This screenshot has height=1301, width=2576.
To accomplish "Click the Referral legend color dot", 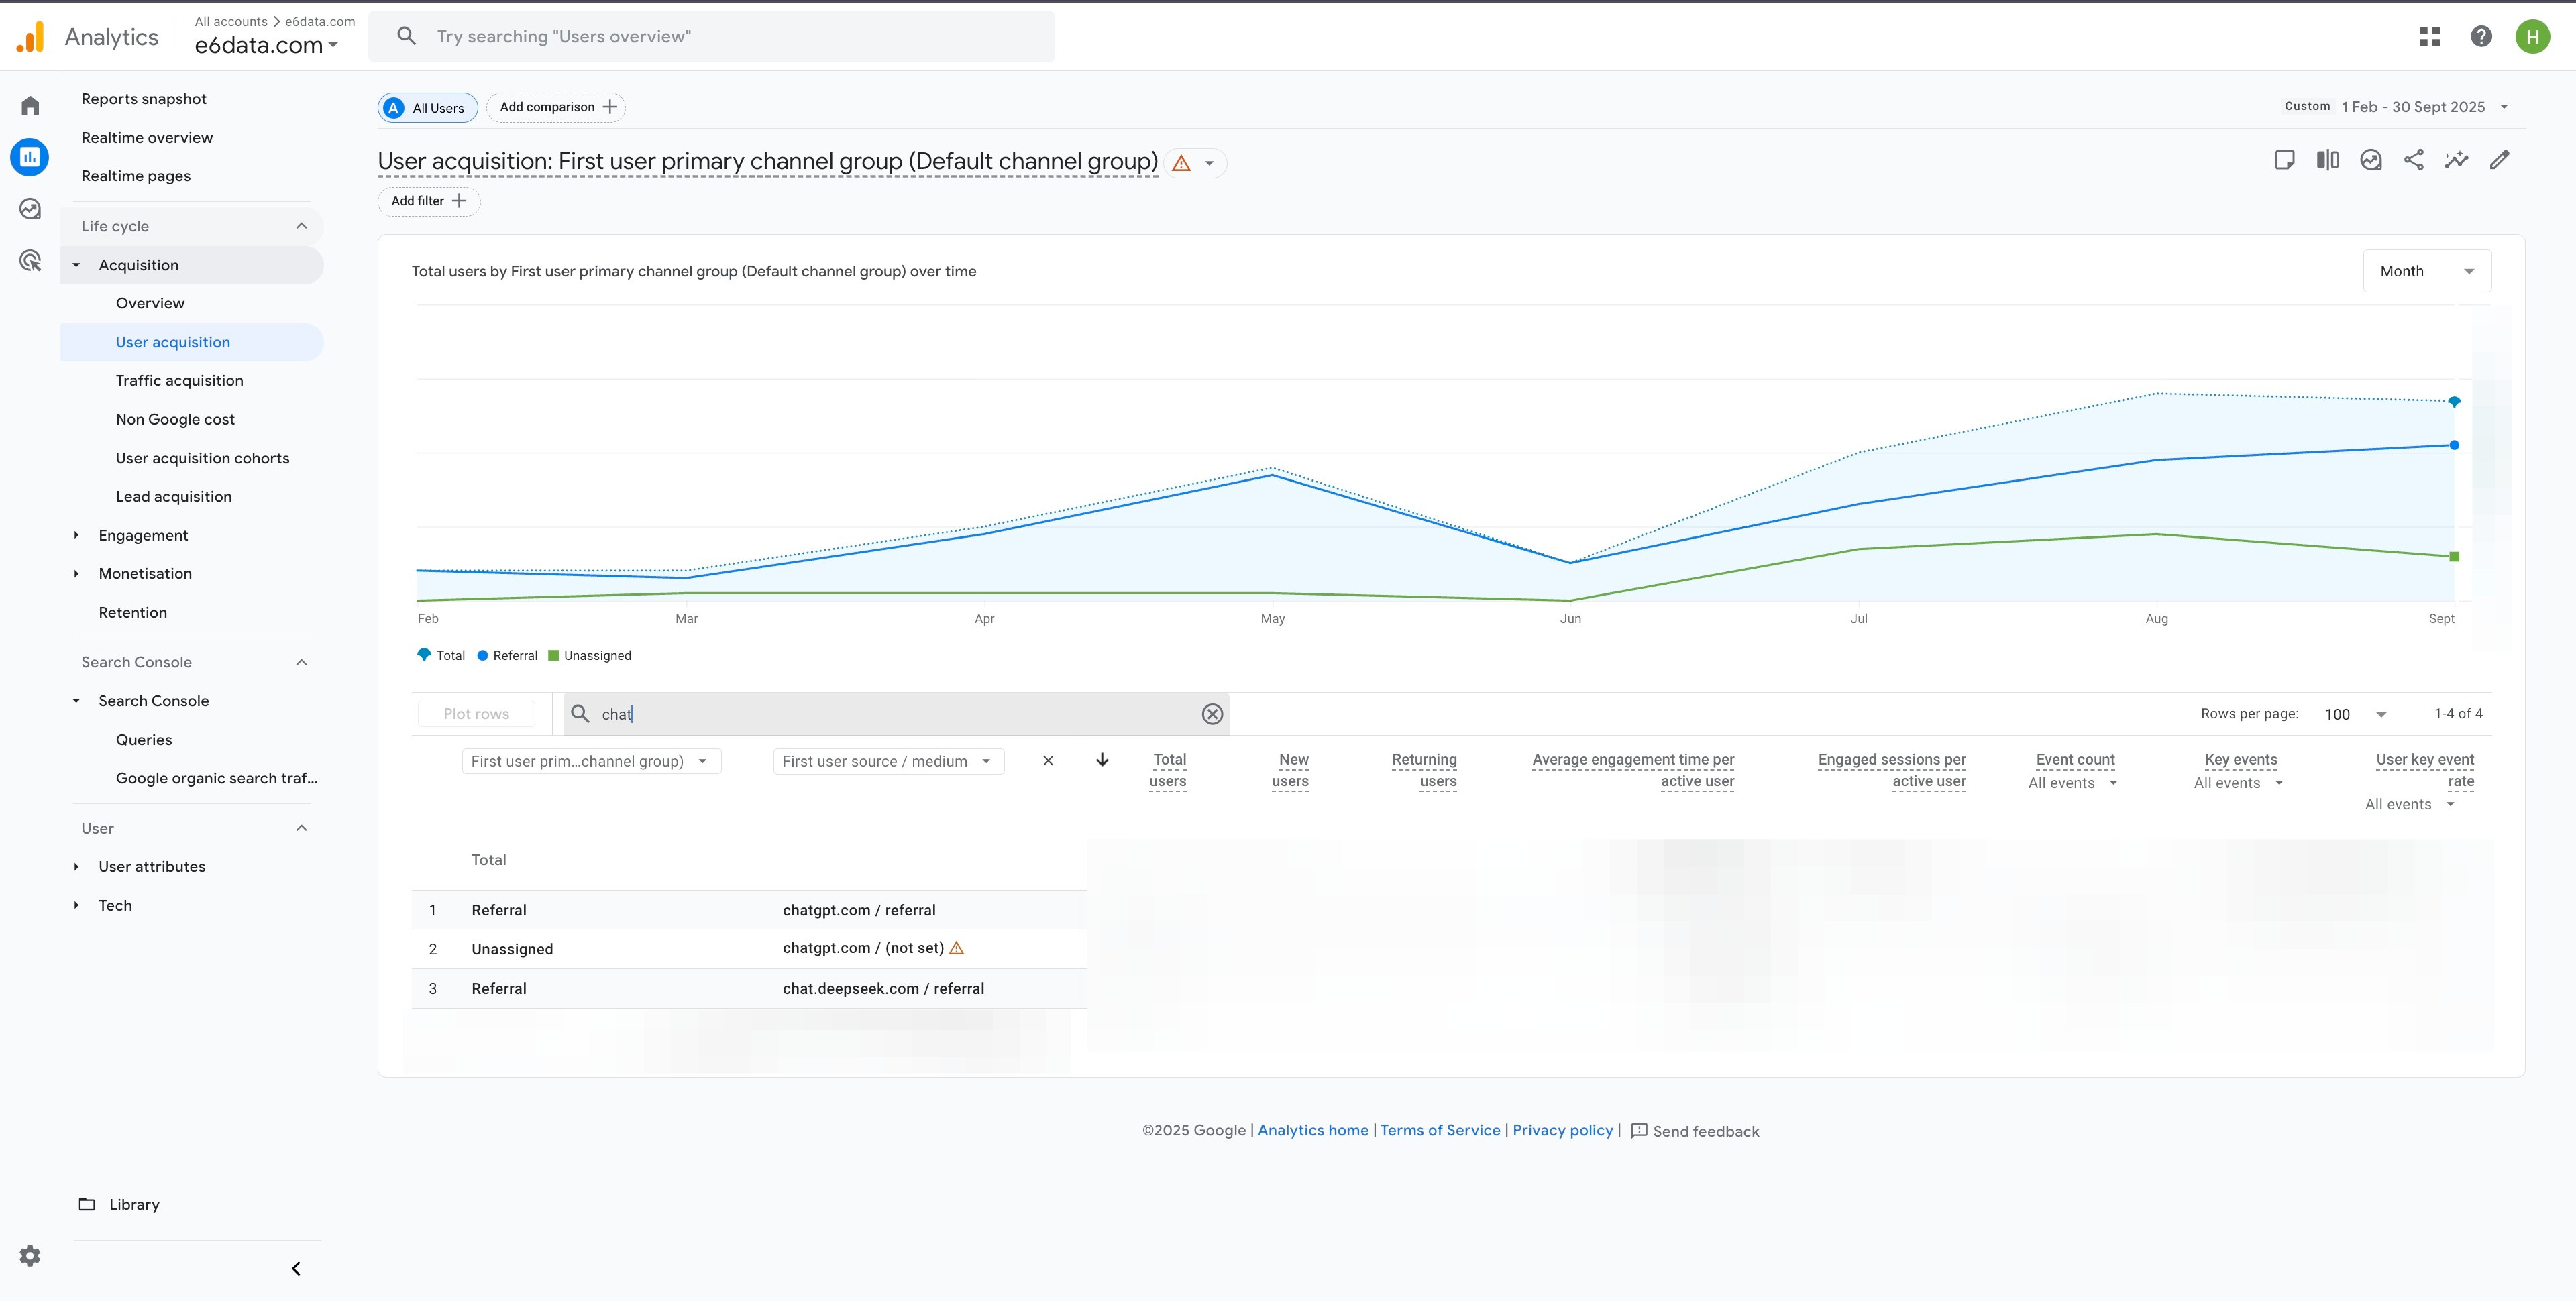I will point(483,656).
